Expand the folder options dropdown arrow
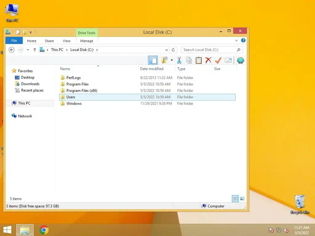 (x=172, y=60)
